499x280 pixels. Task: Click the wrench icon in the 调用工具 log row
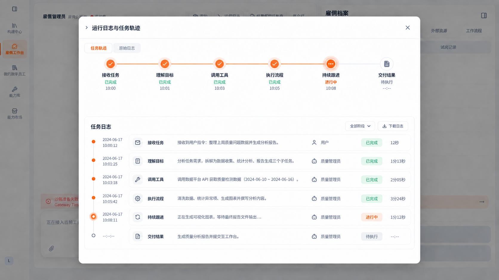tap(138, 179)
